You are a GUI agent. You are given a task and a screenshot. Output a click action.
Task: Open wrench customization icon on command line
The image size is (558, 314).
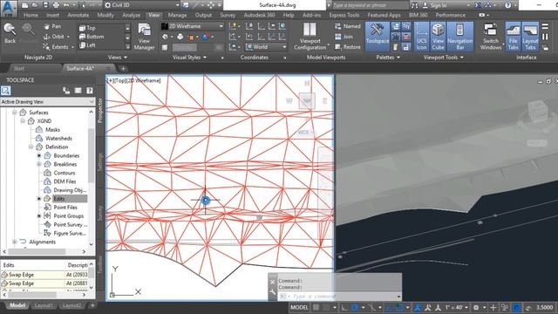click(273, 292)
